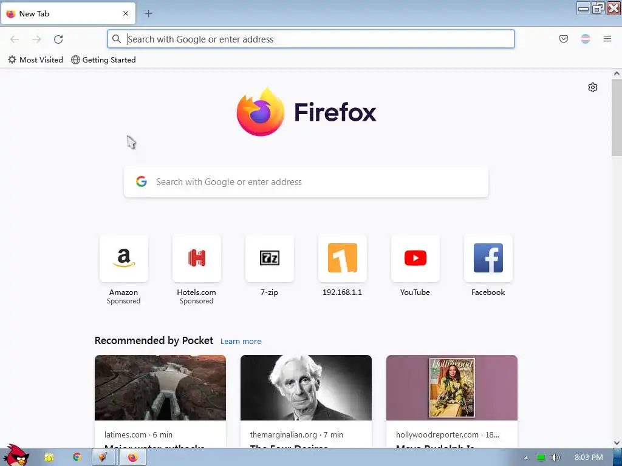622x466 pixels.
Task: Click the themarginalian.org · 7 min source text
Action: (296, 434)
